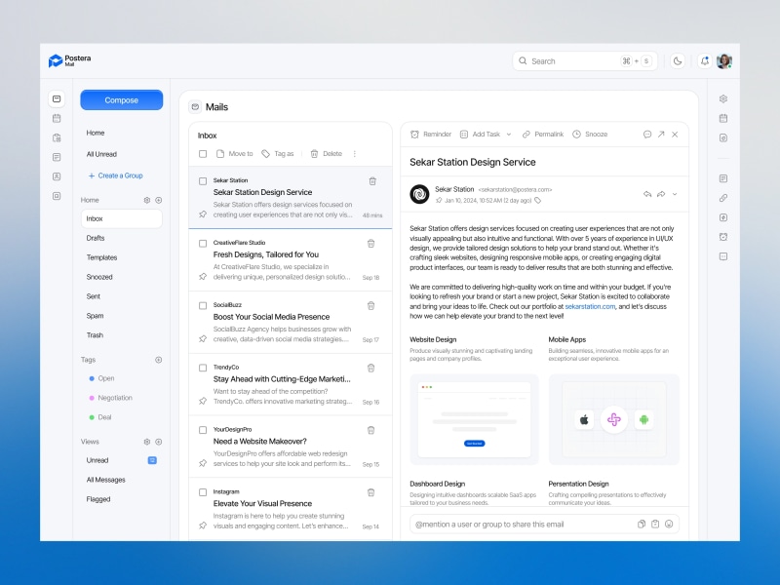Click the Postera Mail logo

69,60
